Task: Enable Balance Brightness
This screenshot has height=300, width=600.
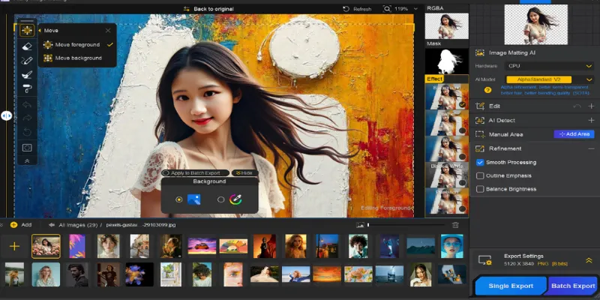Action: [x=480, y=189]
